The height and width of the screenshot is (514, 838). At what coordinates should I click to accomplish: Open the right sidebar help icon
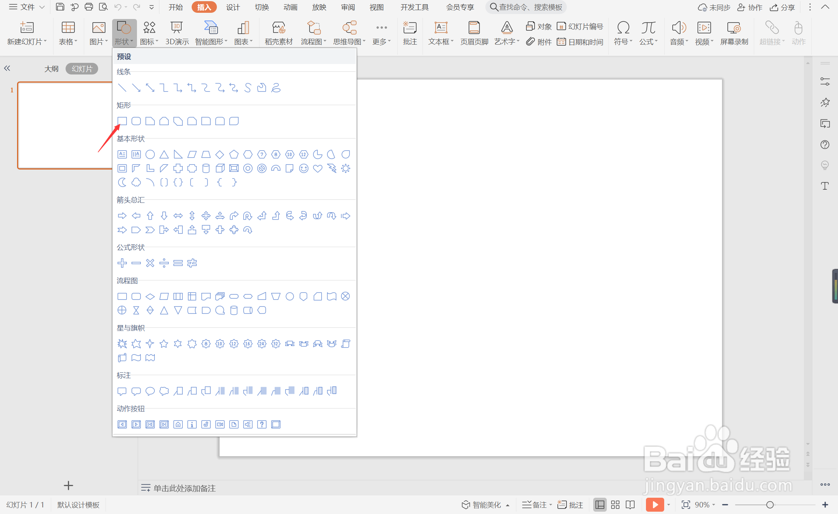coord(825,145)
